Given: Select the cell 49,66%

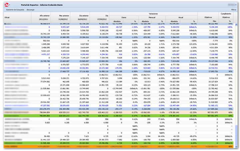Looking at the screenshot, I should click(194, 61).
